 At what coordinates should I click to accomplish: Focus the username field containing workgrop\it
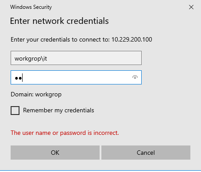(x=76, y=58)
